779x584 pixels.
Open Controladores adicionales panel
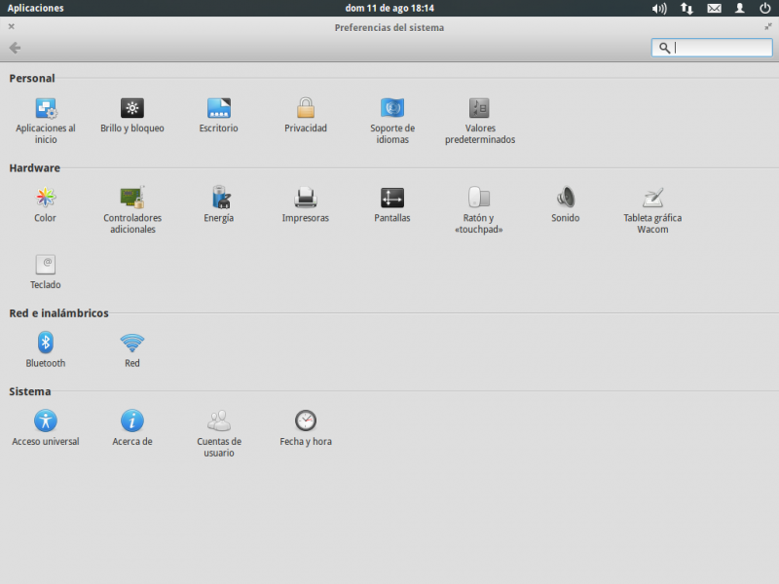tap(132, 199)
